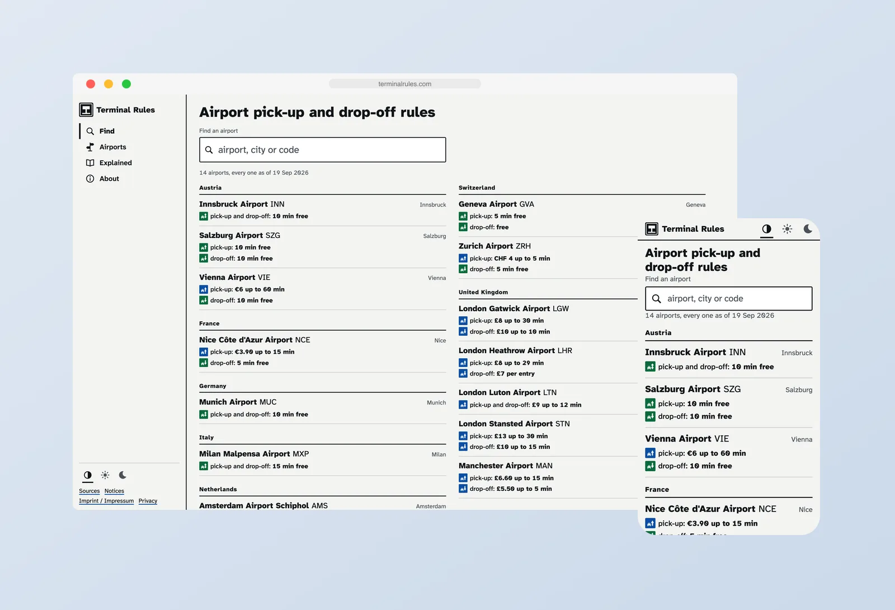Select auto theme in mobile view header
Image resolution: width=895 pixels, height=610 pixels.
pos(767,229)
